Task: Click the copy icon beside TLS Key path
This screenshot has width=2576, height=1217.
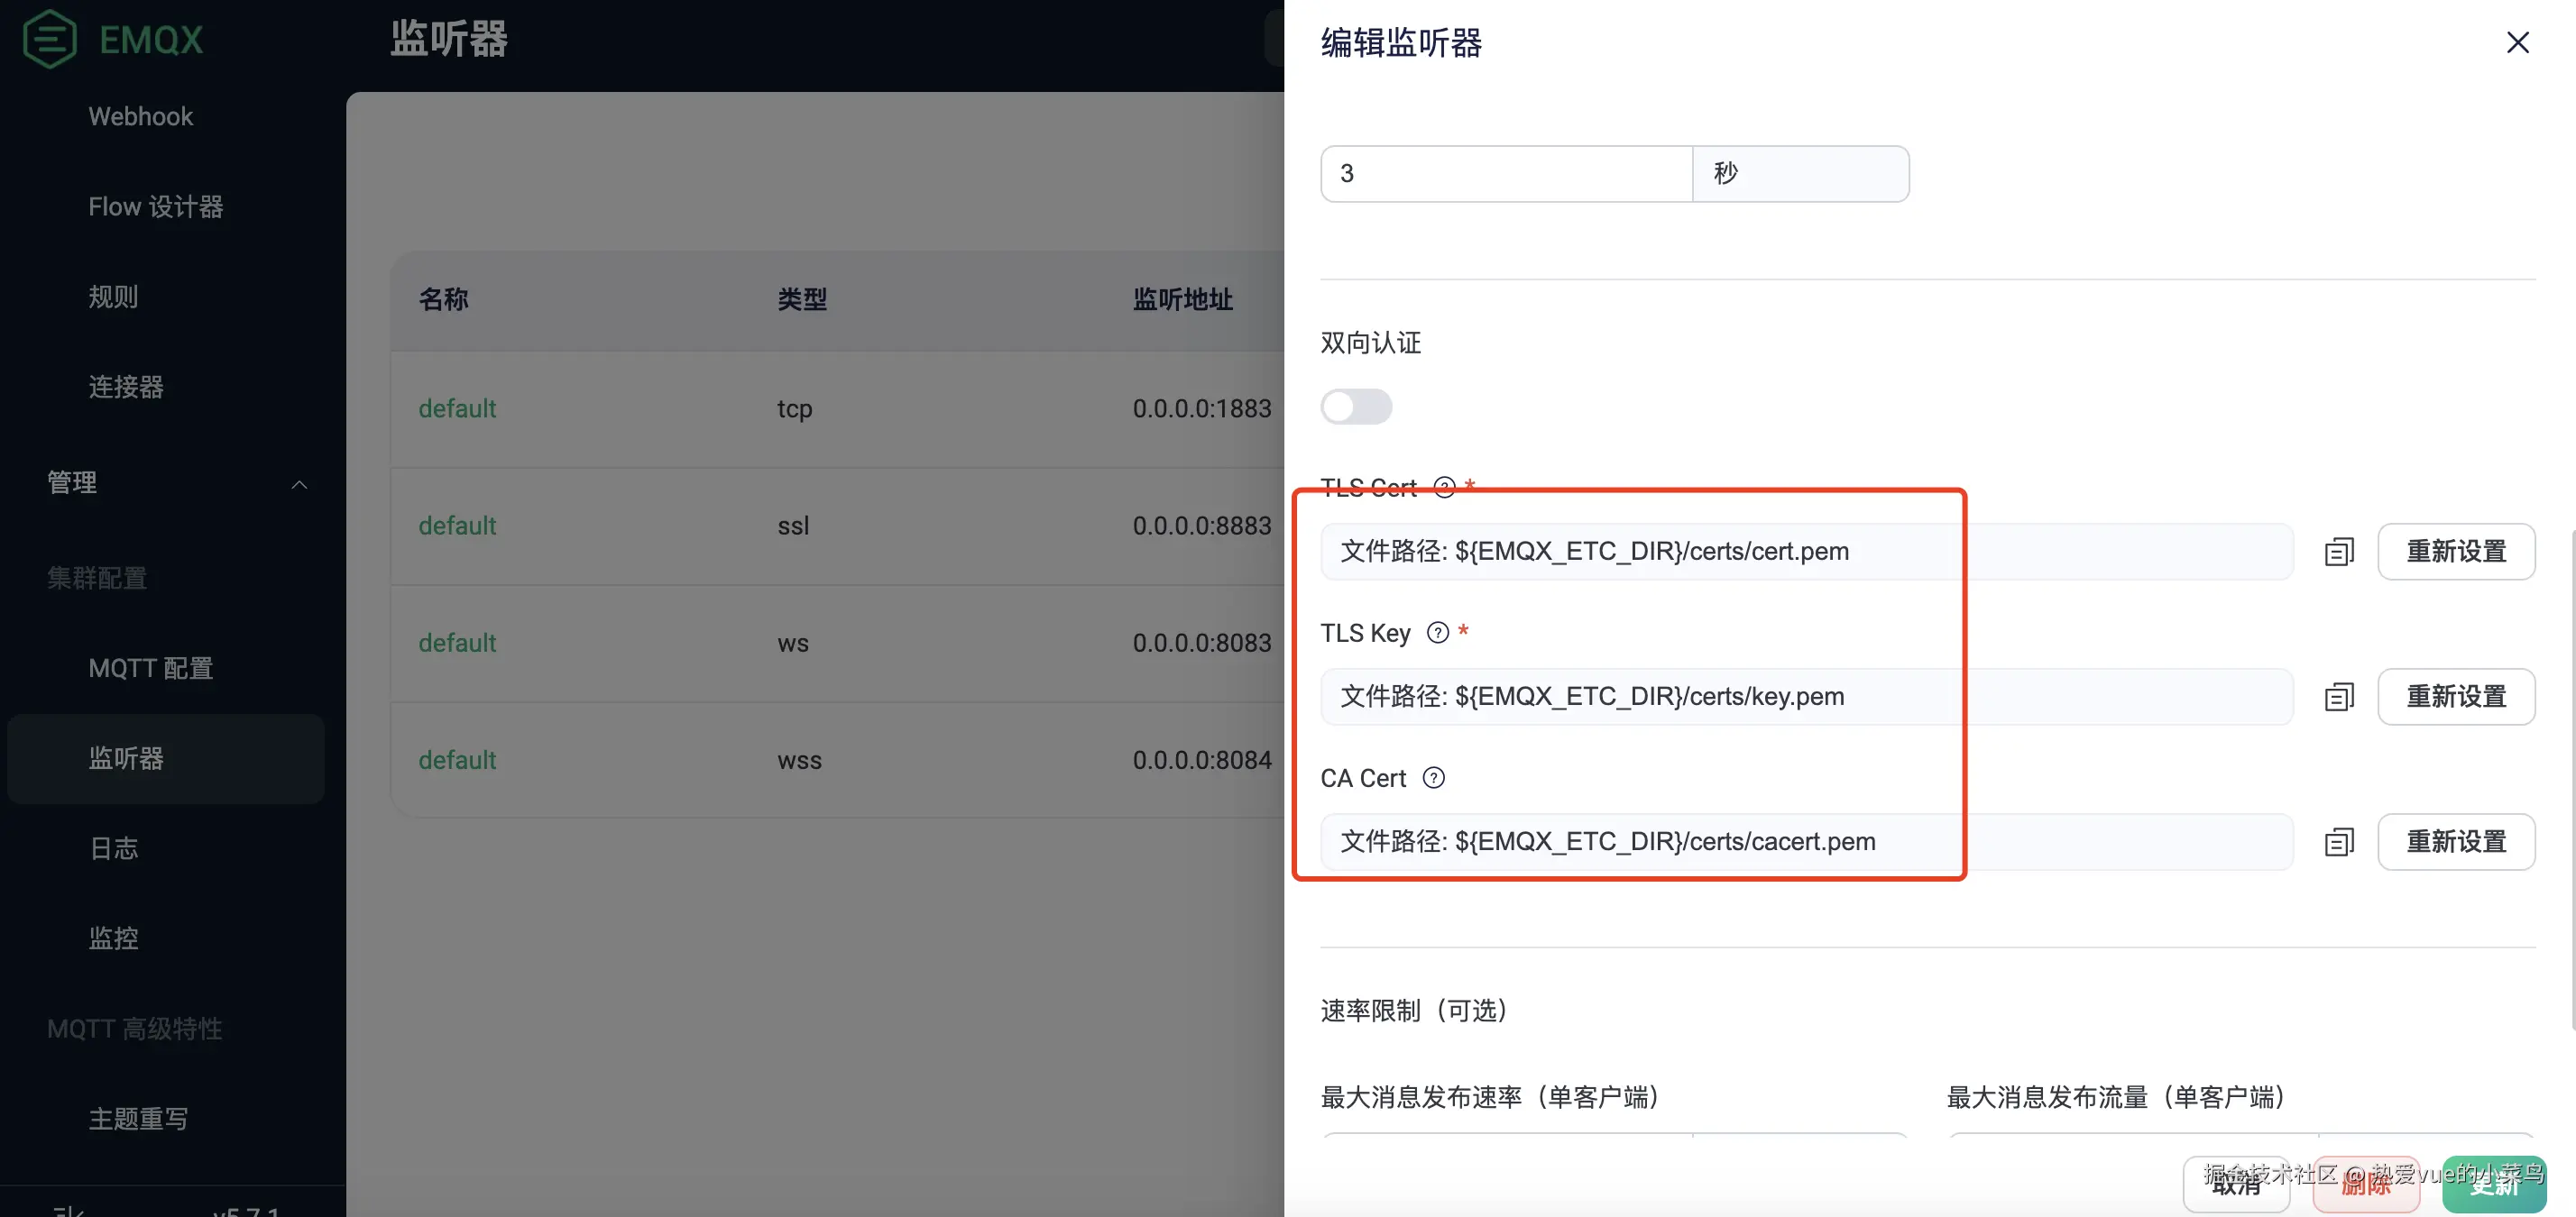Action: click(2338, 697)
